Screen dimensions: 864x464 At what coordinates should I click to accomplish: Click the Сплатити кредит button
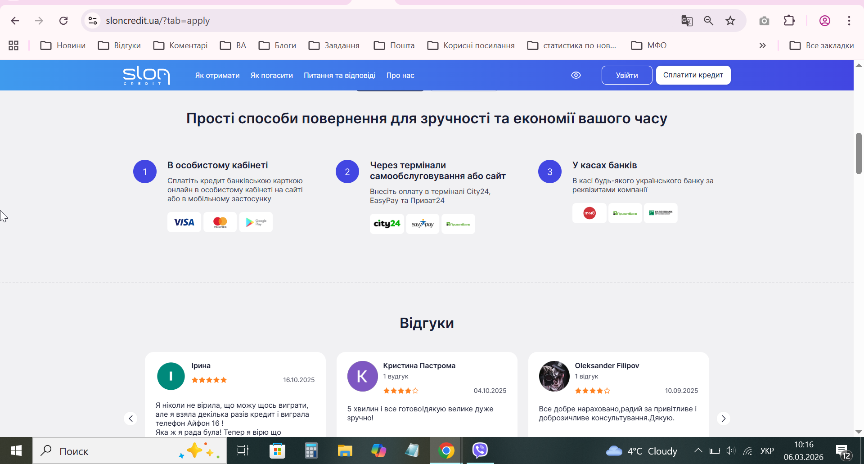[693, 75]
